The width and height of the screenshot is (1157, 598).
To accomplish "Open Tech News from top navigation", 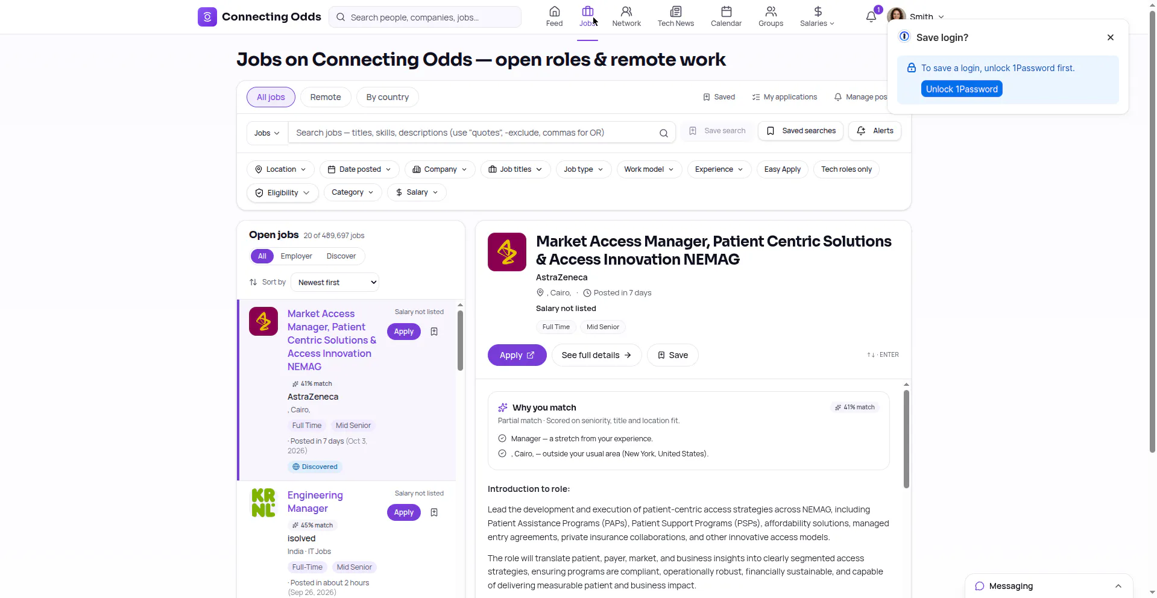I will tap(675, 16).
